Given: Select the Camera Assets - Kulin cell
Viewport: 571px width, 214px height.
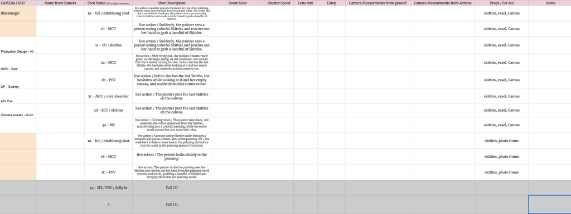Looking at the screenshot, I should (x=18, y=110).
